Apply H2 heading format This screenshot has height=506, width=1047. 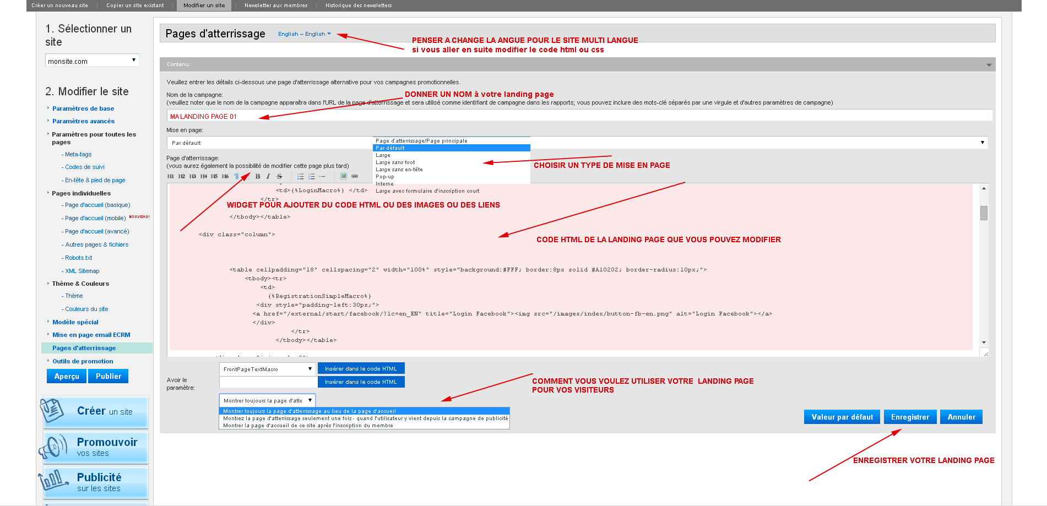[x=181, y=176]
